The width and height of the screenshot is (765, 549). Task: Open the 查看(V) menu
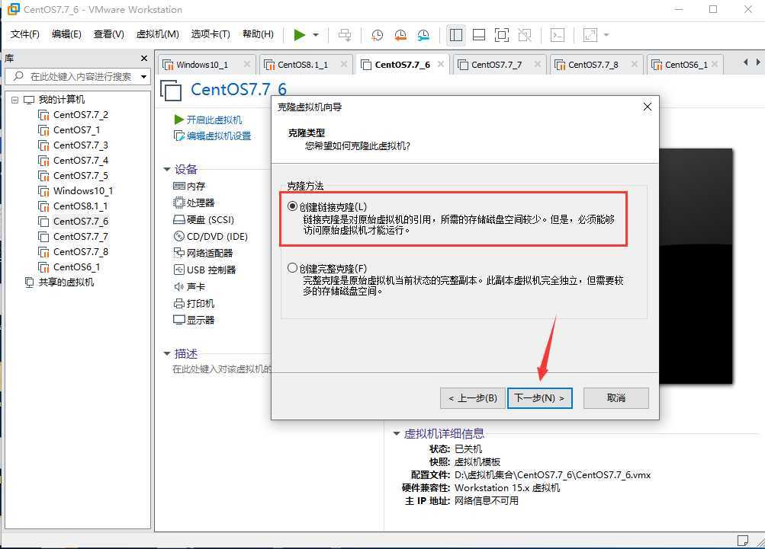[108, 34]
